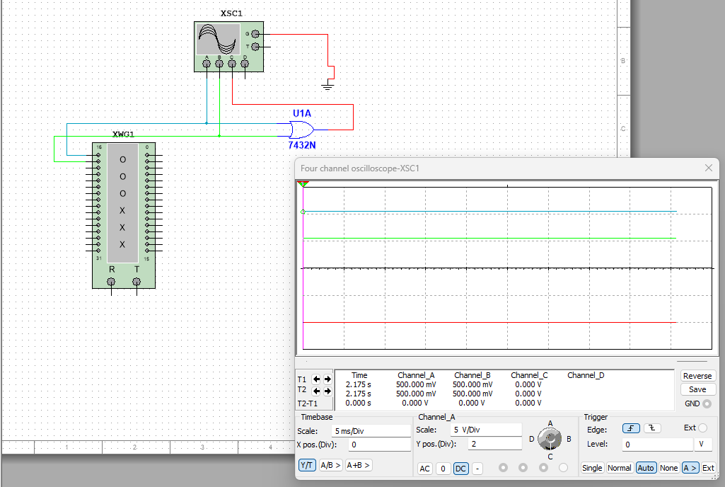Open the A/B > mode menu
The height and width of the screenshot is (487, 725).
coord(330,465)
